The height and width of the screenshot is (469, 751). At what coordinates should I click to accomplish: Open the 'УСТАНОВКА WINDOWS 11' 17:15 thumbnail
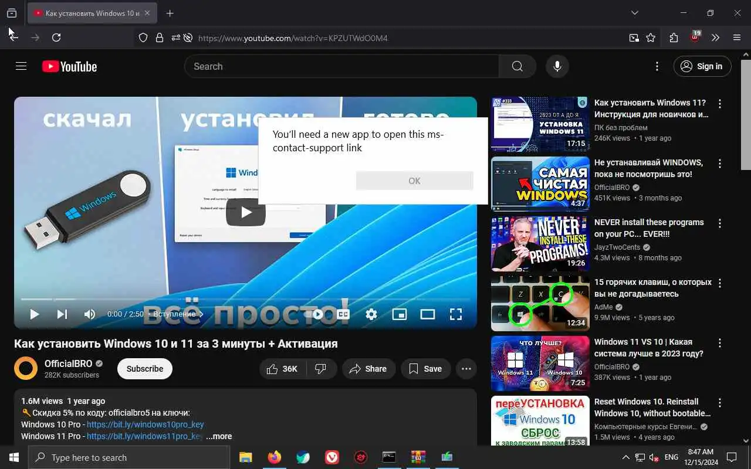point(540,124)
